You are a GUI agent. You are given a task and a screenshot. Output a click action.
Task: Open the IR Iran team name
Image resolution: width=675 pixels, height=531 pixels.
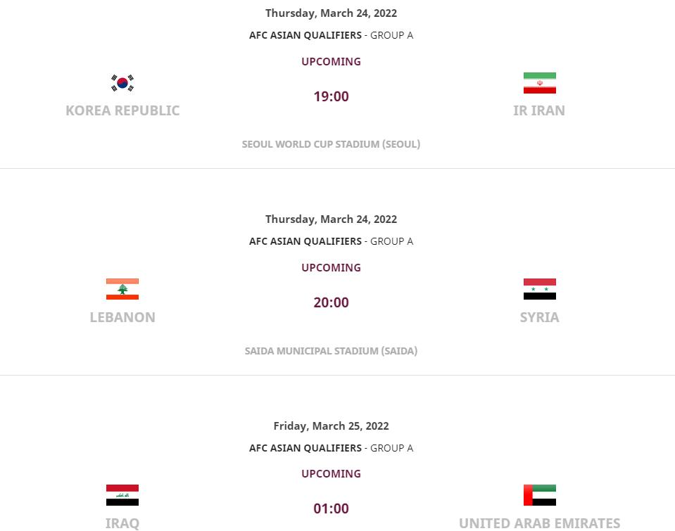[539, 110]
